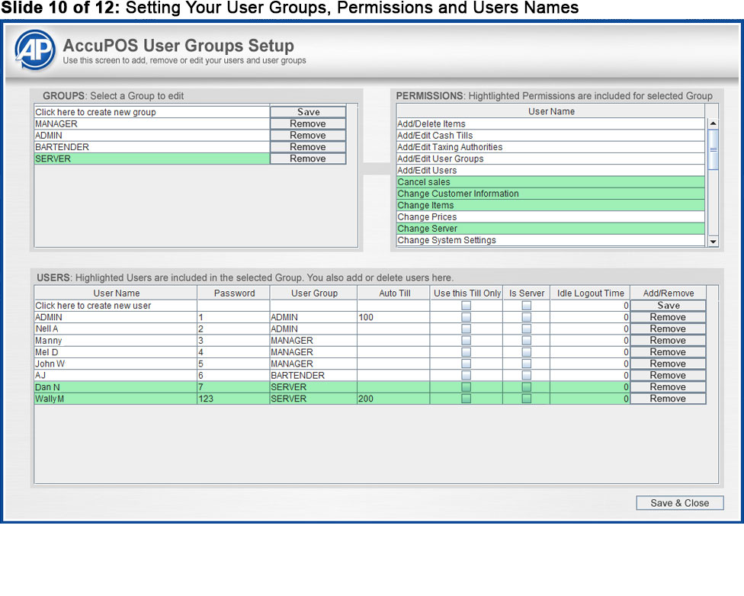Click Auto Till value 100 for ADMIN
Screen dimensions: 744x596
394,317
